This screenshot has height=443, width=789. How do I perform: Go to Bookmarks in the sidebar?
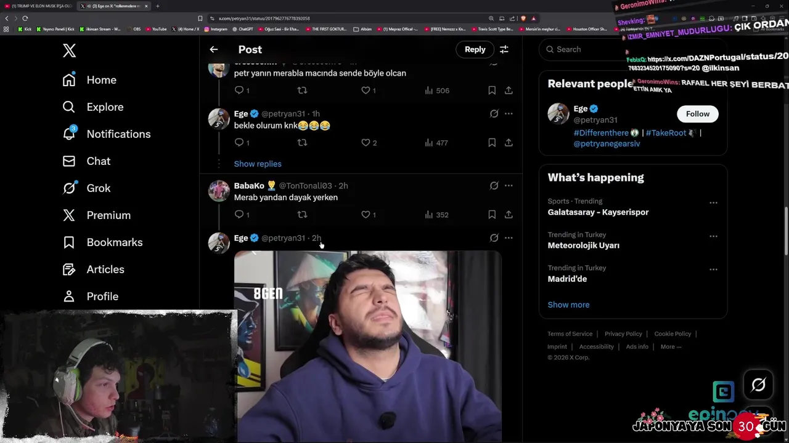click(102, 242)
